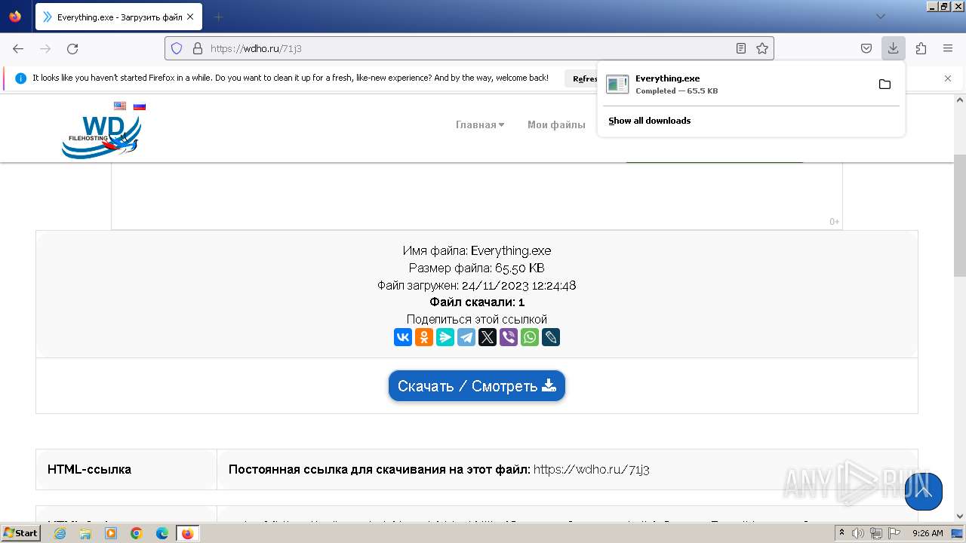Image resolution: width=966 pixels, height=543 pixels.
Task: Click the HTML-ссылка table cell
Action: pos(126,469)
